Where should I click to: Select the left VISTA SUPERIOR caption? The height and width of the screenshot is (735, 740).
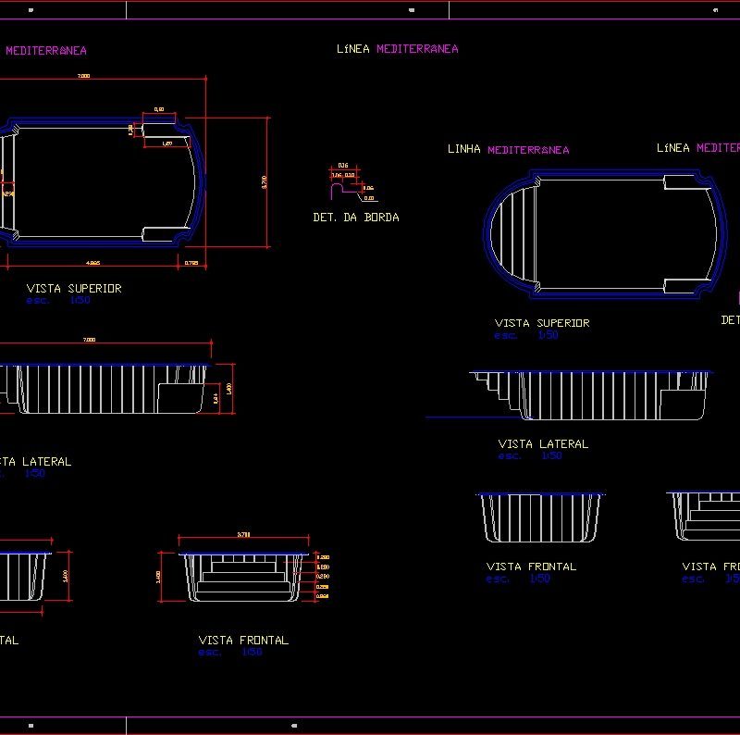click(x=74, y=288)
